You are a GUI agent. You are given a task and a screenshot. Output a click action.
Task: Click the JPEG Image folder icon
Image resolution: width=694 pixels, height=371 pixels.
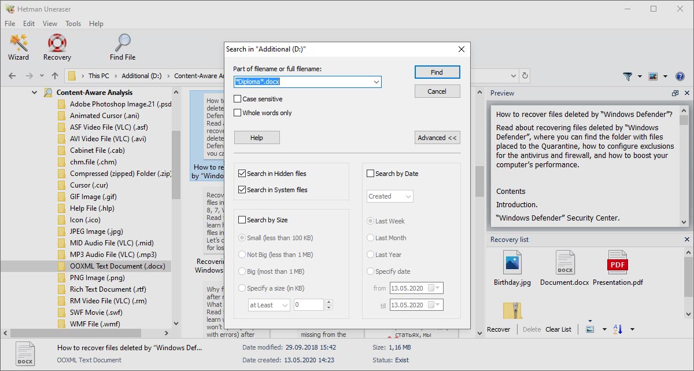point(62,232)
